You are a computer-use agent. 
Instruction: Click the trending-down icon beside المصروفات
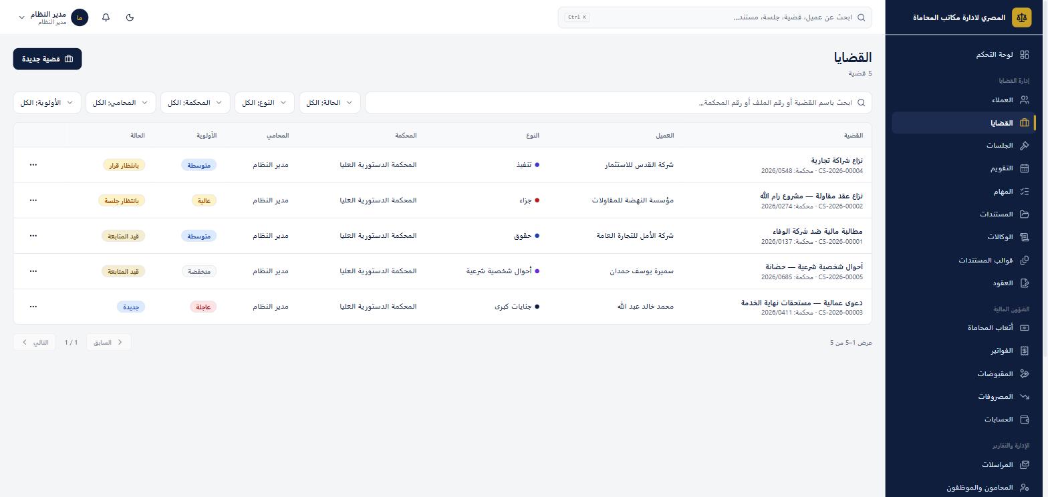tap(1024, 397)
